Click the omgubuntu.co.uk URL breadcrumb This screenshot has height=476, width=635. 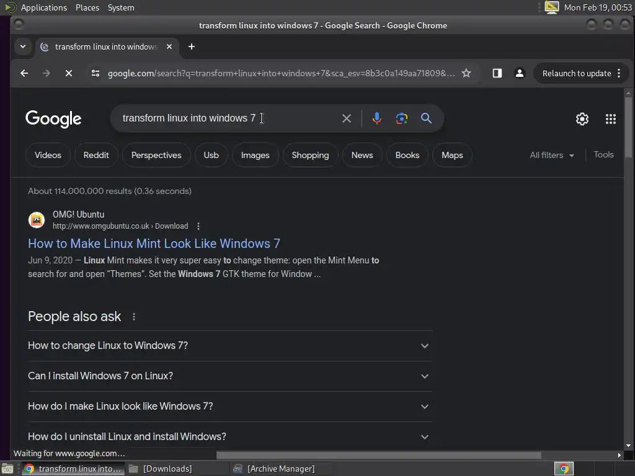coord(120,226)
